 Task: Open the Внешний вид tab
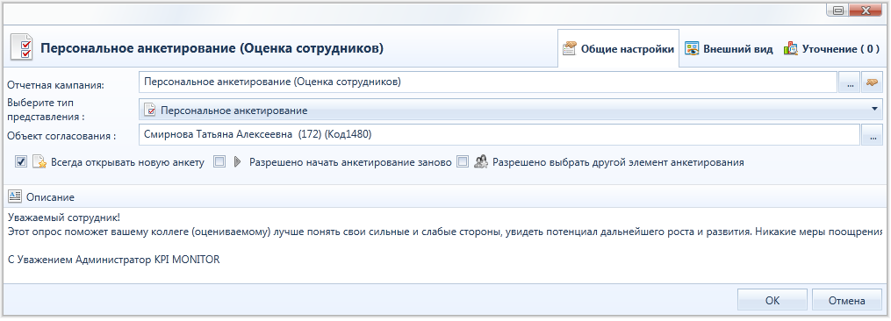(x=729, y=49)
